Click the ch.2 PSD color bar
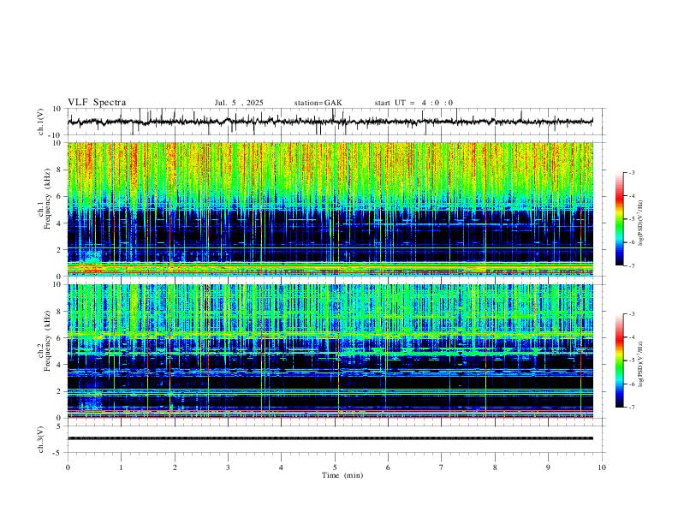Viewport: 678px width, 524px height. 620,360
